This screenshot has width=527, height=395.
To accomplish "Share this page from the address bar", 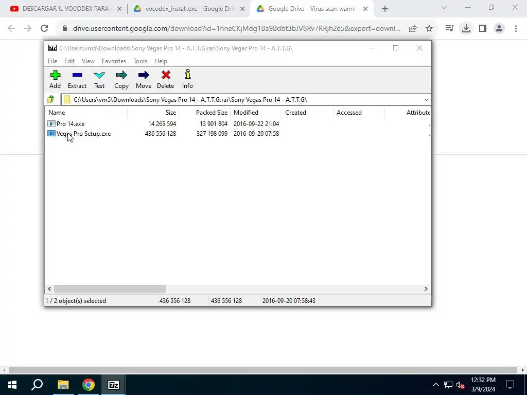I will click(x=413, y=28).
